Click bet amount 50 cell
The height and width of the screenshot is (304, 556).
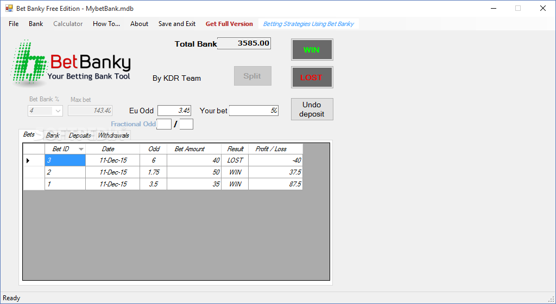pyautogui.click(x=194, y=172)
